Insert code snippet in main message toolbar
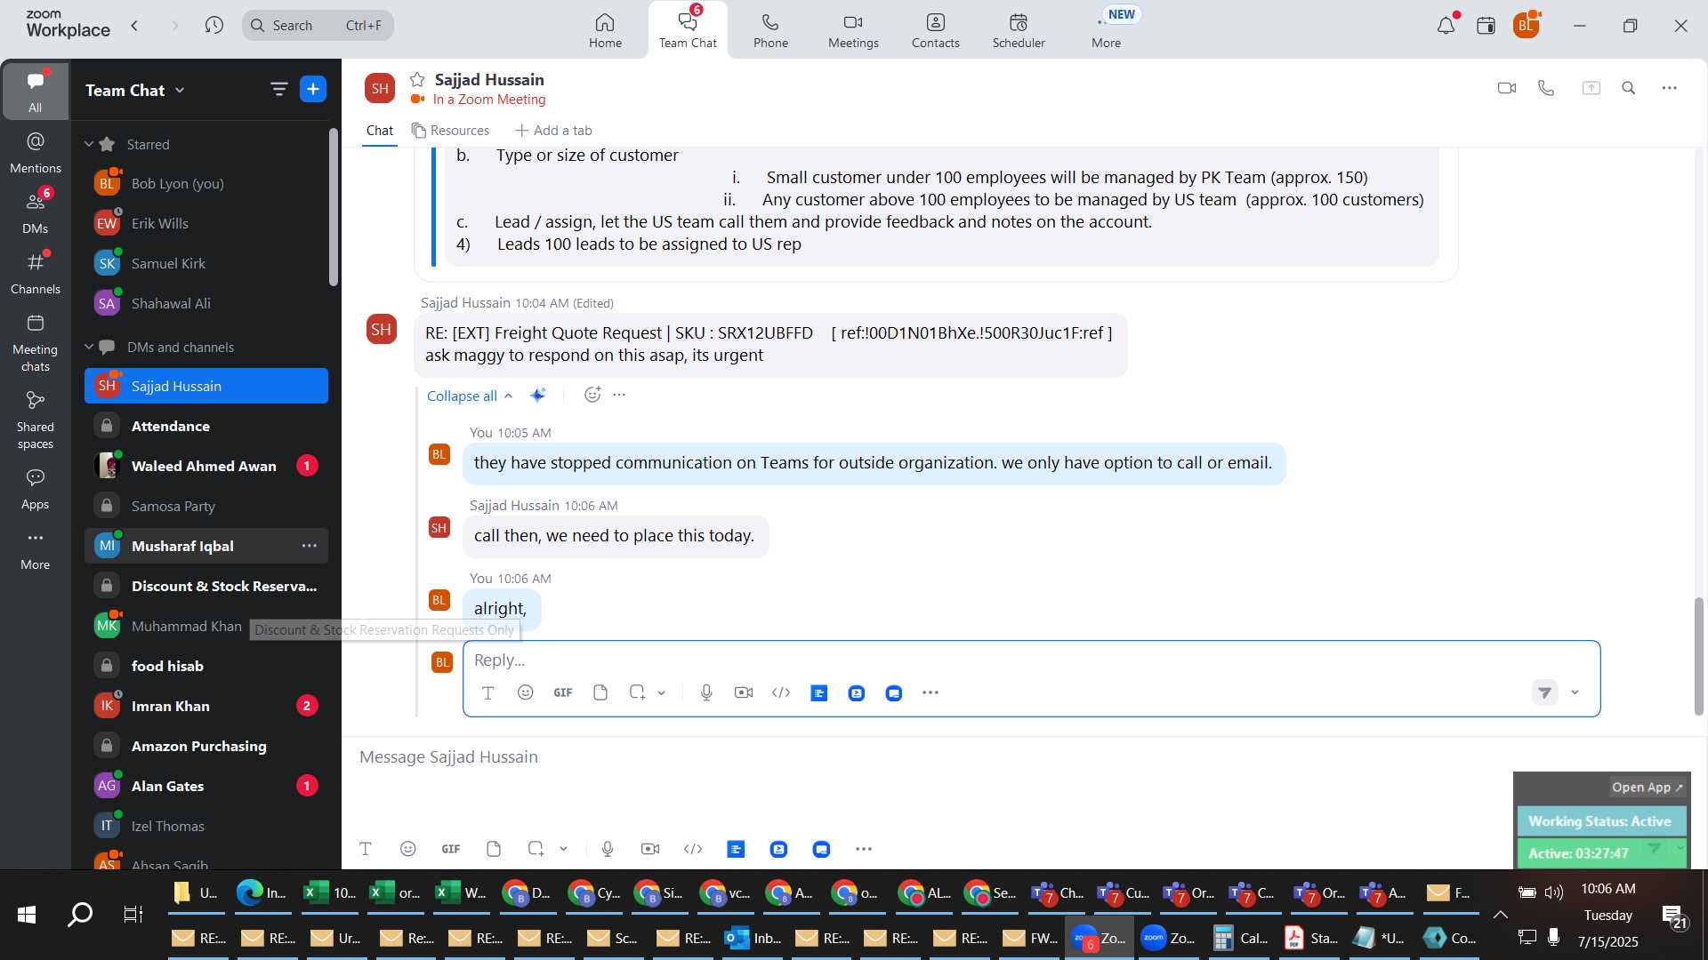1708x960 pixels. pyautogui.click(x=693, y=849)
